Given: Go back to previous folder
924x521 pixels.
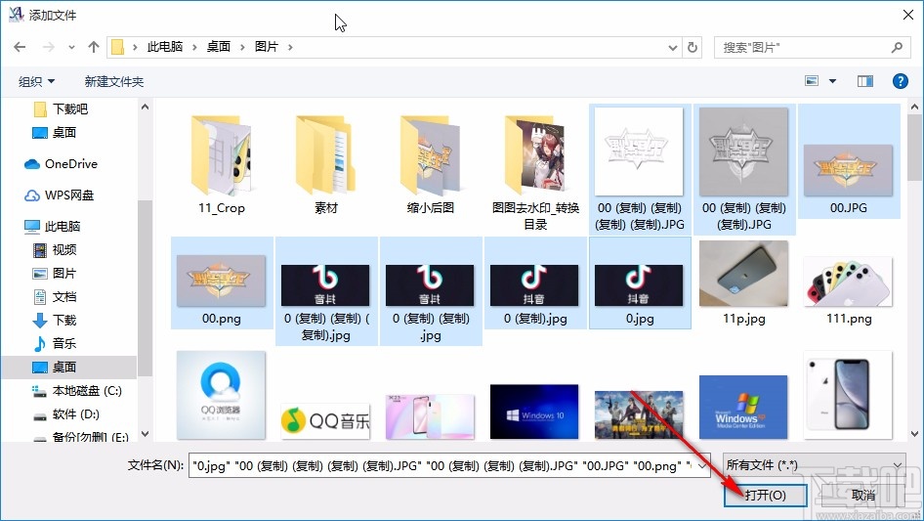Looking at the screenshot, I should [x=20, y=47].
